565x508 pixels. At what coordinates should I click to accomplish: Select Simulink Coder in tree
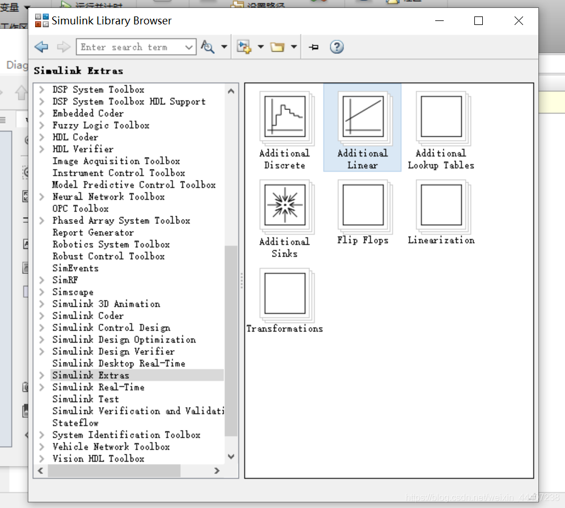coord(88,315)
